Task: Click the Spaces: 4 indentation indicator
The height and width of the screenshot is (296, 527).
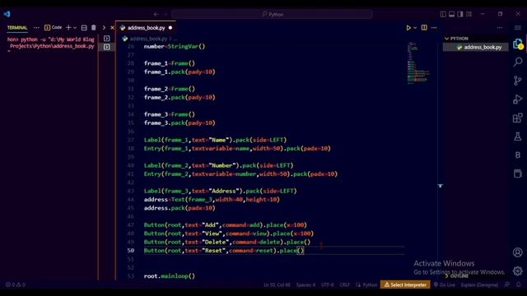Action: coord(305,284)
